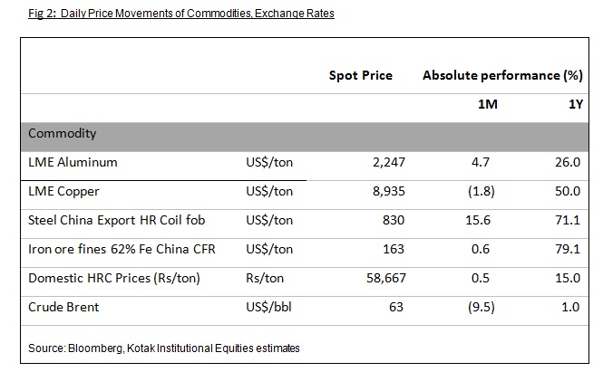603x372 pixels.
Task: Click the 58,667 spot price value
Action: tap(386, 278)
